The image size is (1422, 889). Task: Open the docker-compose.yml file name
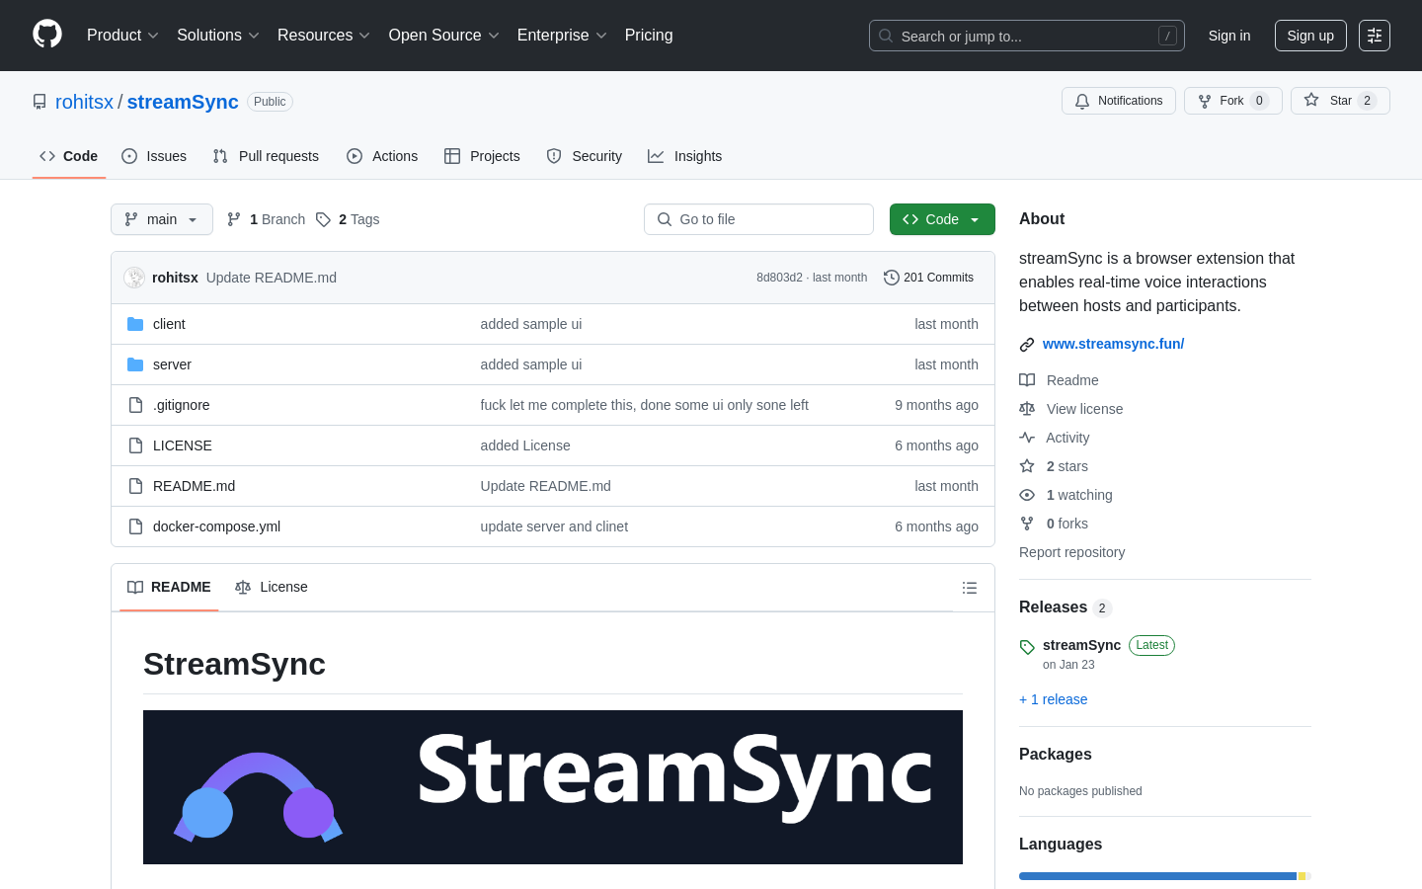(x=216, y=526)
